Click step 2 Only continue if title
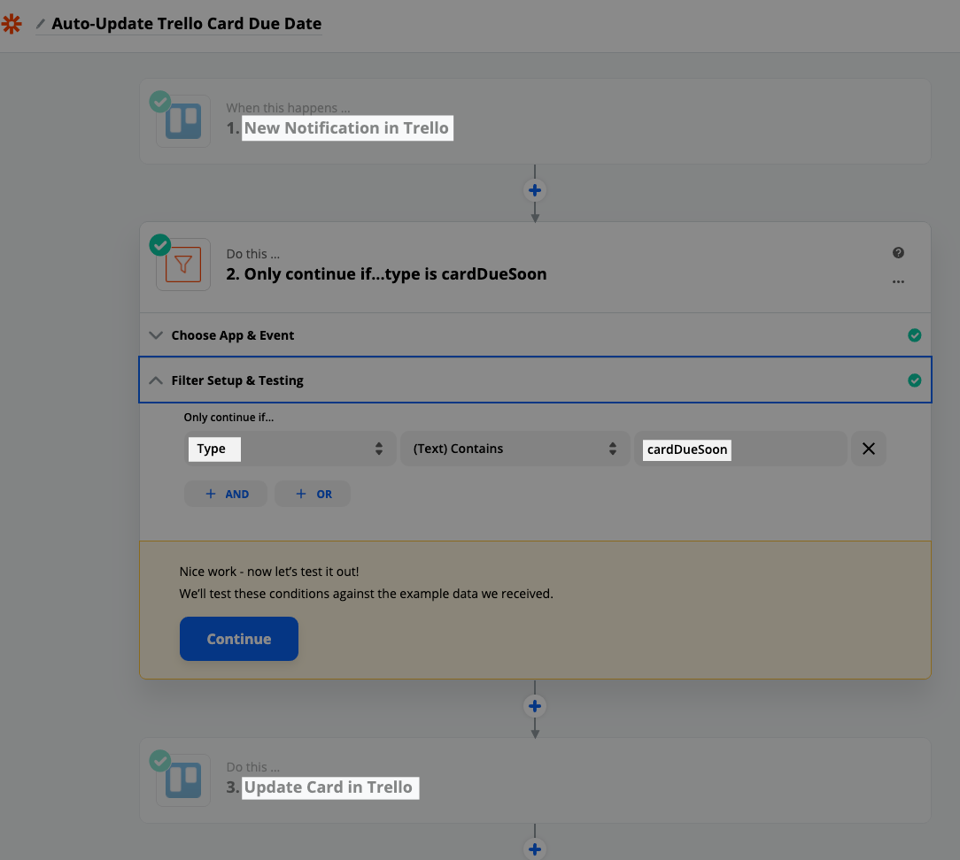Screen dimensions: 960x860 point(386,274)
